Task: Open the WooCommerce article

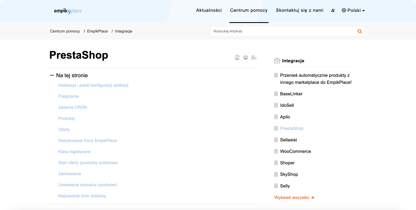Action: click(295, 151)
